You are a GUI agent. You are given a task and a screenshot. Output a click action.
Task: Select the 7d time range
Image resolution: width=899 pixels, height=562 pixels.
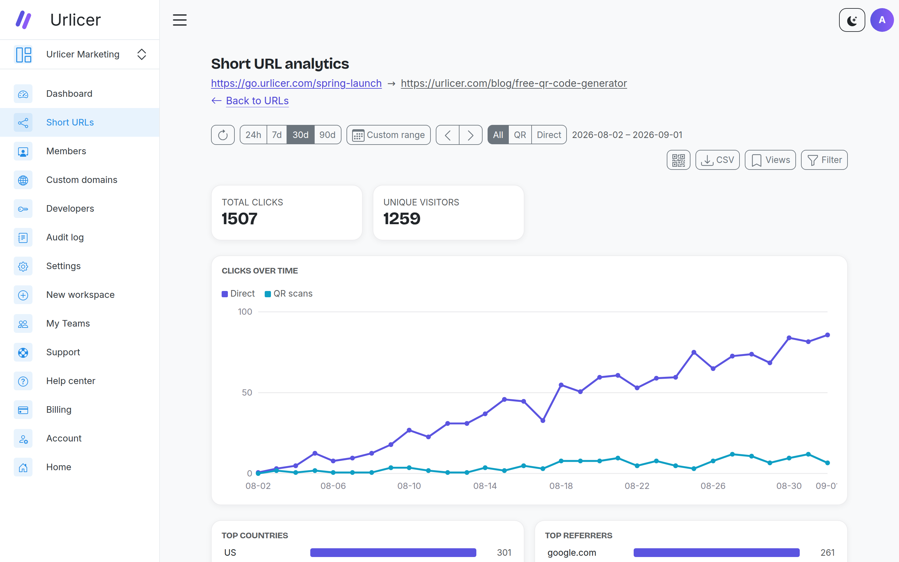click(x=277, y=135)
